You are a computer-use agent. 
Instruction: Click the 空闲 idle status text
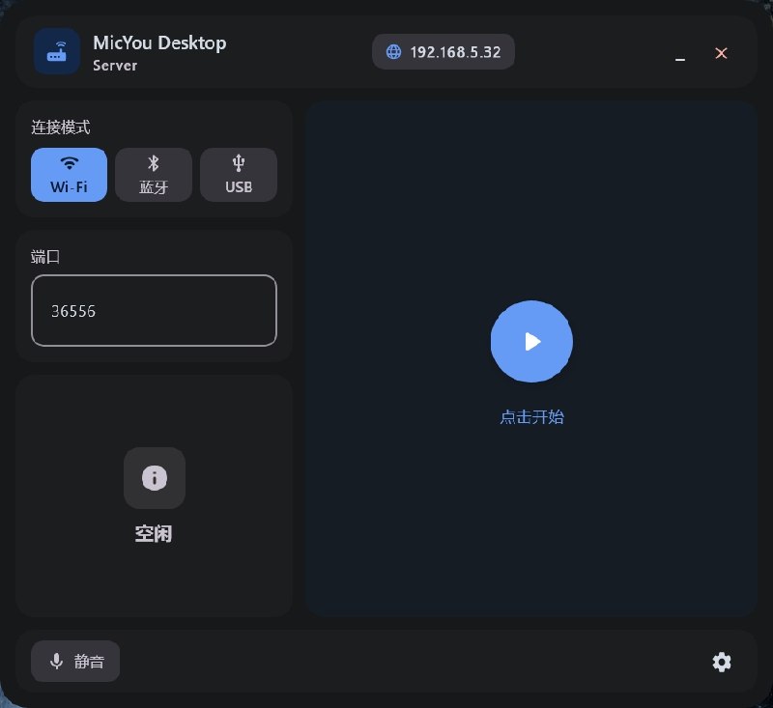pos(154,533)
